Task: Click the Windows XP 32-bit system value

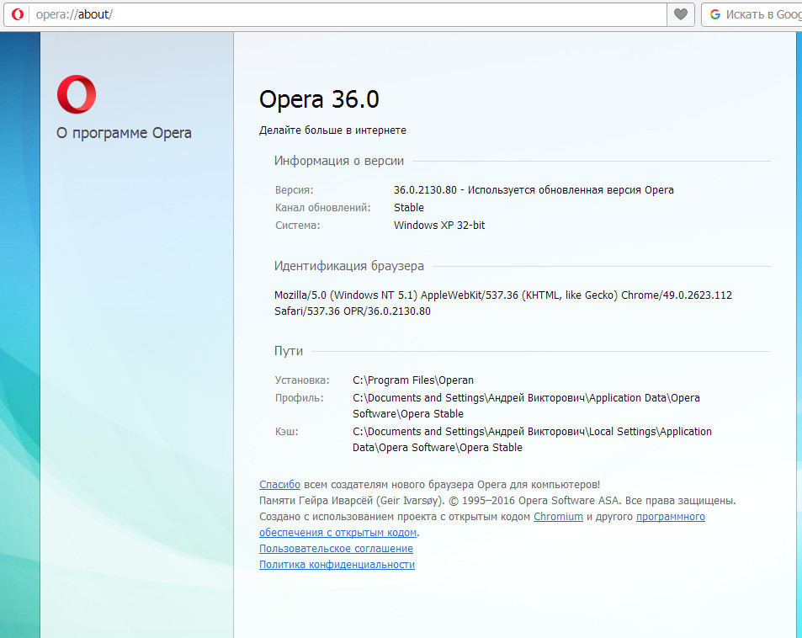Action: pyautogui.click(x=439, y=225)
